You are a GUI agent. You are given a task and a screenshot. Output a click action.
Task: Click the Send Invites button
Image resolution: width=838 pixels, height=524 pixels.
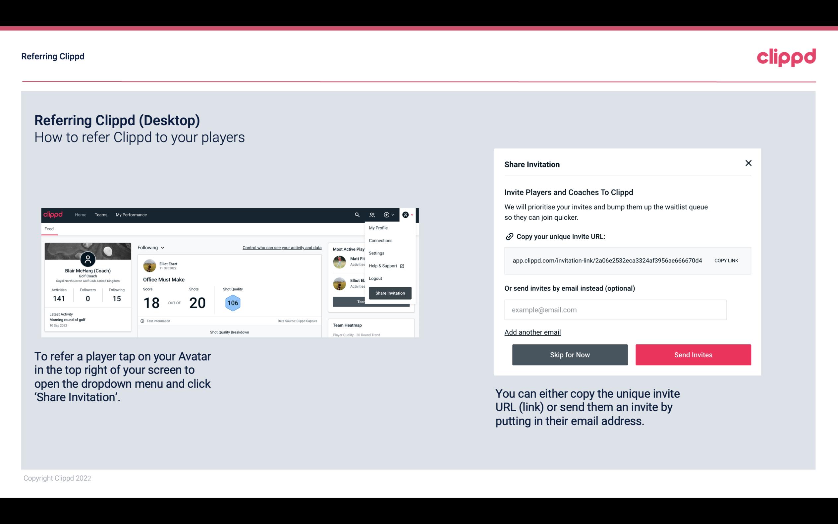click(693, 355)
